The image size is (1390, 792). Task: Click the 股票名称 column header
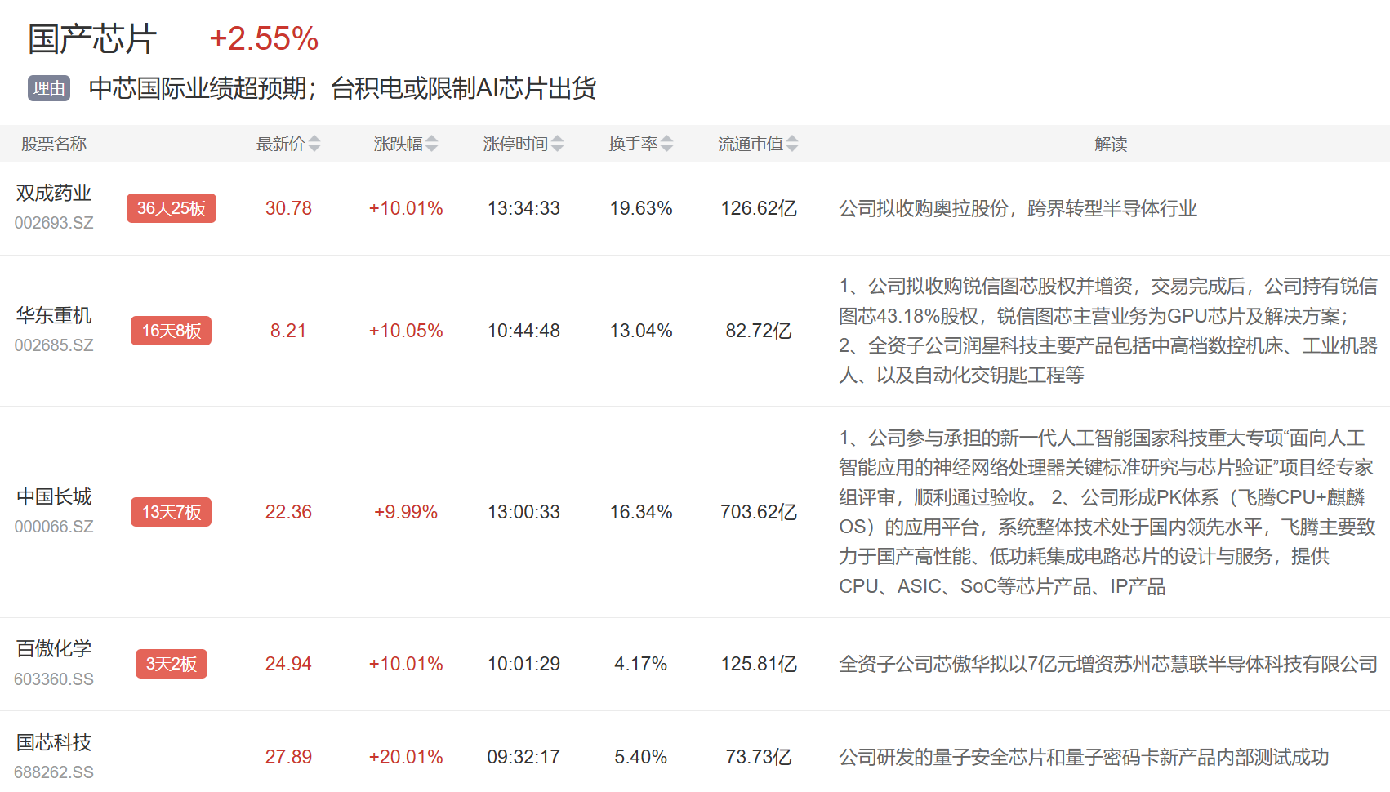pyautogui.click(x=54, y=144)
